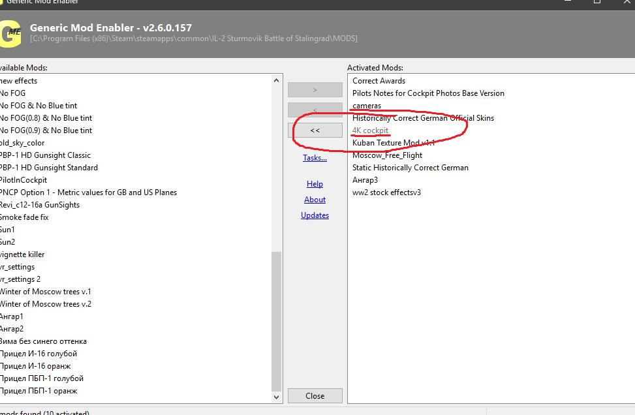The height and width of the screenshot is (415, 635).
Task: Select 'Moscow_Free_Flight' activated mod
Action: [387, 155]
